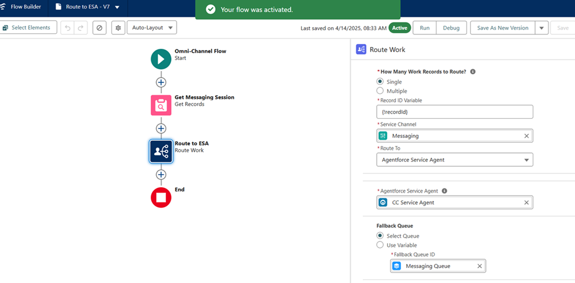This screenshot has width=575, height=283.
Task: Click the Omni-Channel Flow label text
Action: click(x=200, y=51)
